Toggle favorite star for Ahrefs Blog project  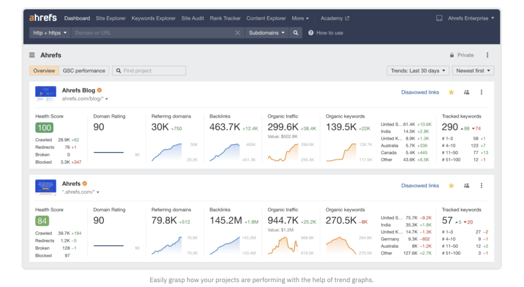451,92
